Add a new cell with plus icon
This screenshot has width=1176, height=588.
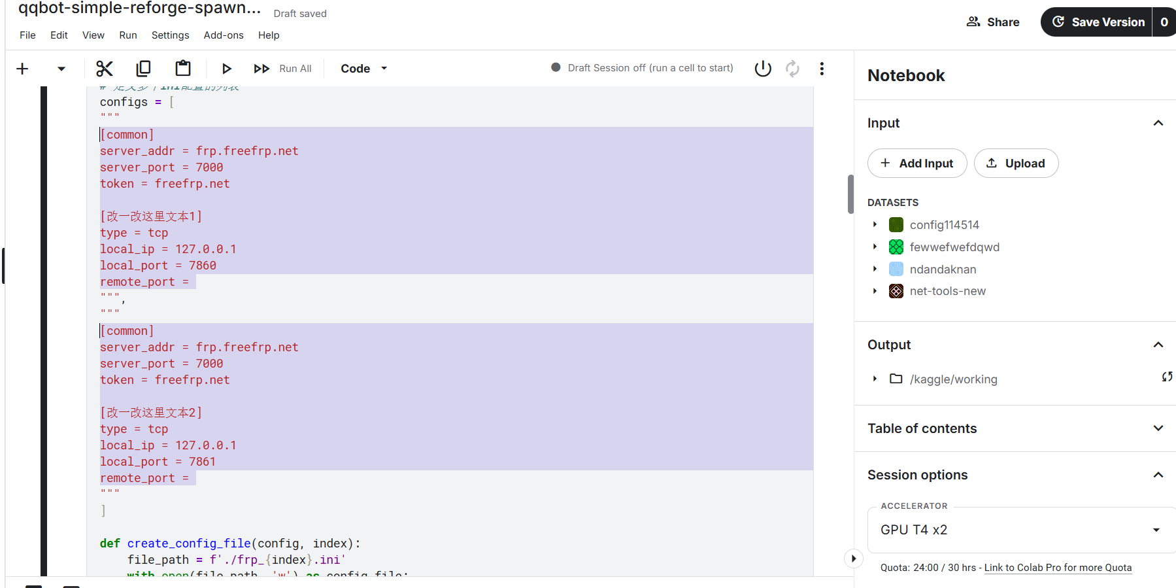tap(22, 69)
